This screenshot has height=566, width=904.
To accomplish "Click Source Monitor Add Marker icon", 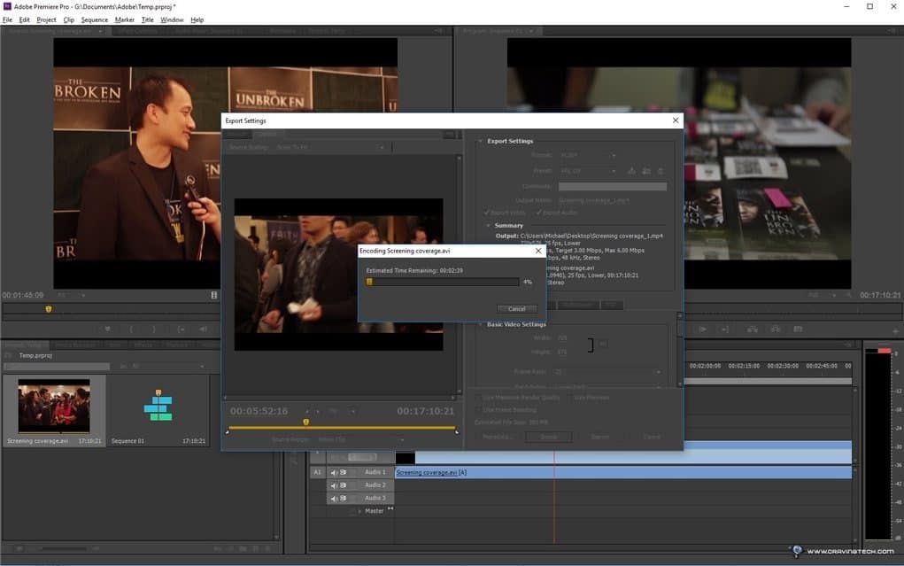I will click(107, 329).
